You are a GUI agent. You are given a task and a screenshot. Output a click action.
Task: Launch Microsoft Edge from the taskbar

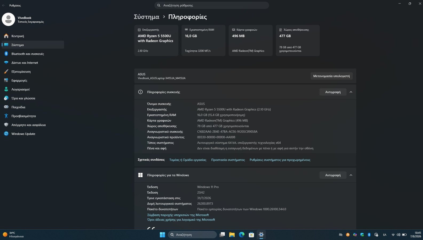[x=242, y=235]
